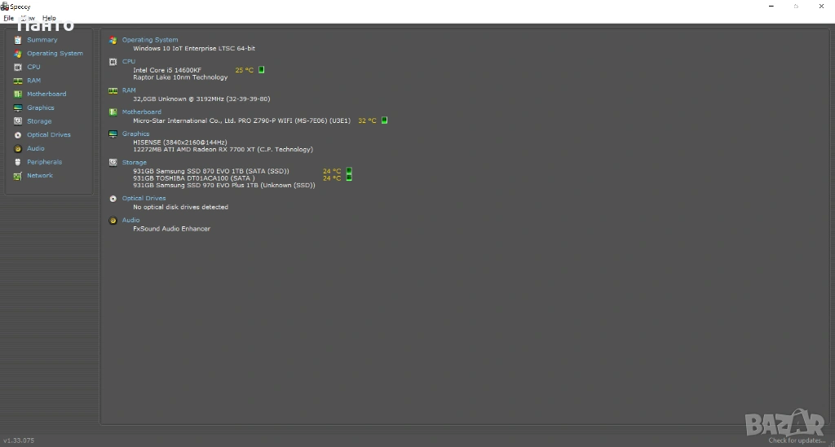This screenshot has height=447, width=835.
Task: Click the motherboard temperature 32 °C value
Action: pyautogui.click(x=368, y=121)
